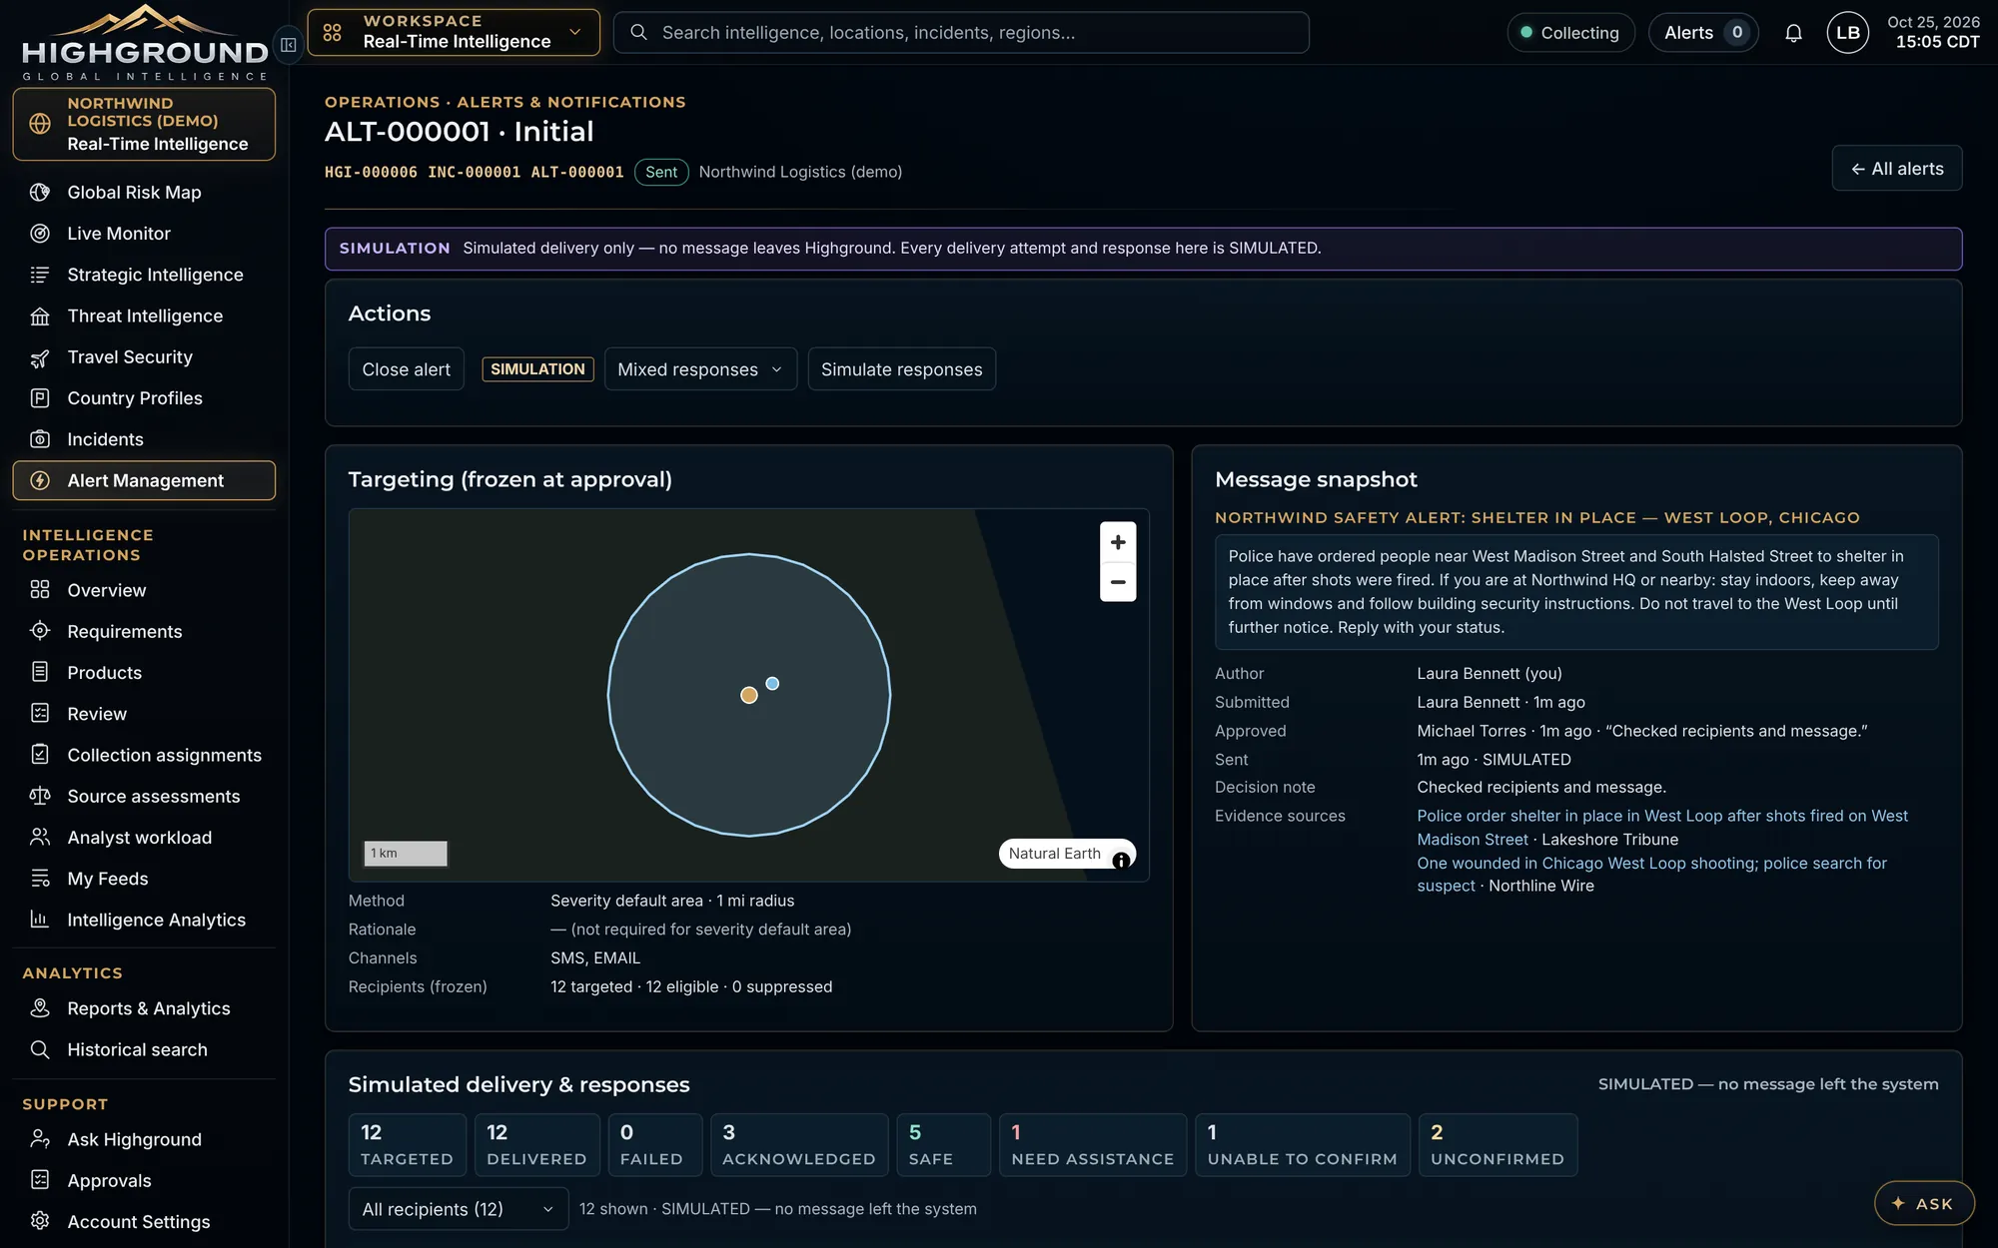The image size is (1998, 1248).
Task: Open Historical search
Action: tap(144, 1050)
